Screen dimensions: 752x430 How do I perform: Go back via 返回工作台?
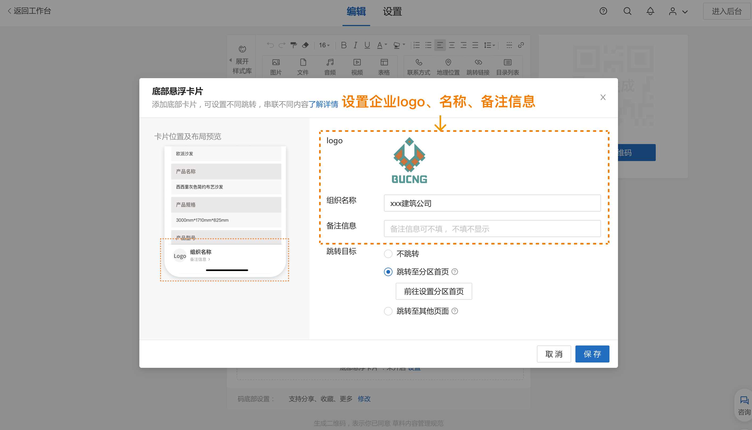[x=29, y=11]
